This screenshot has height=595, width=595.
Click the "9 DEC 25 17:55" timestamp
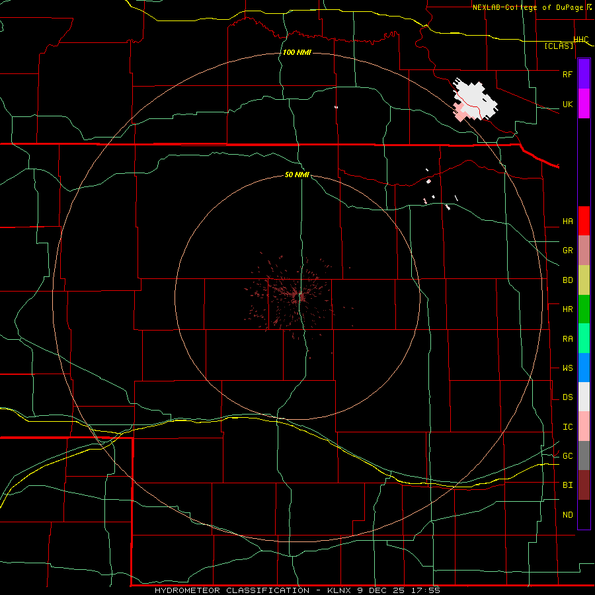click(x=399, y=590)
